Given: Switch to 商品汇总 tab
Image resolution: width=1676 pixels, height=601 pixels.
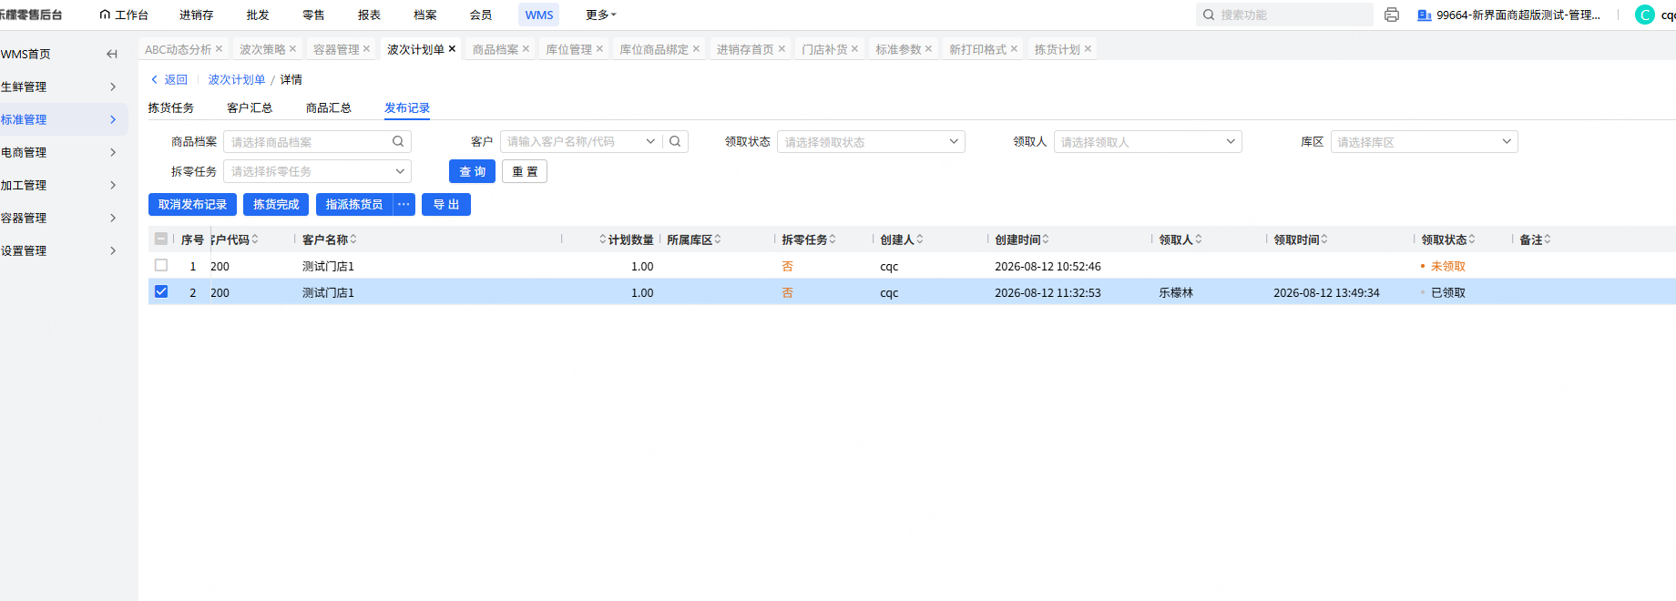Looking at the screenshot, I should coord(329,107).
